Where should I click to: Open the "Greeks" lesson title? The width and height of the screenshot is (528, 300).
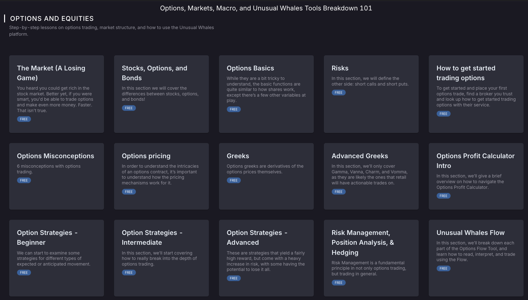238,156
